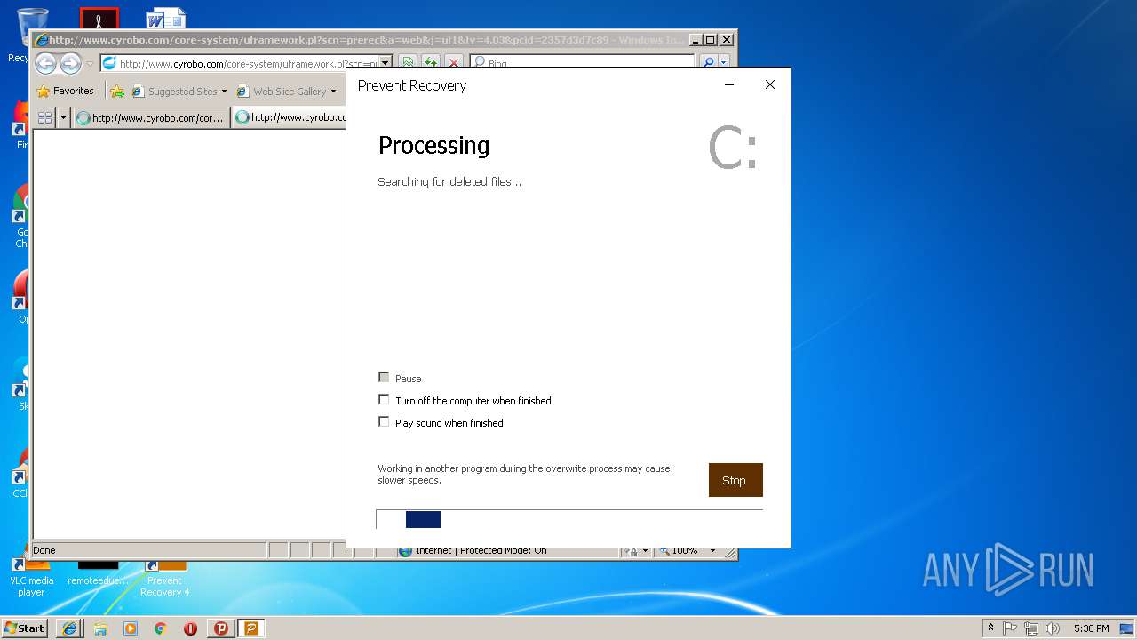Open the remoteeduc desktop file
Screen dimensions: 1137x640
pyautogui.click(x=99, y=574)
